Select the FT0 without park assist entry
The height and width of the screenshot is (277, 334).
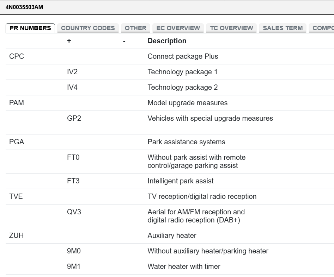point(170,162)
